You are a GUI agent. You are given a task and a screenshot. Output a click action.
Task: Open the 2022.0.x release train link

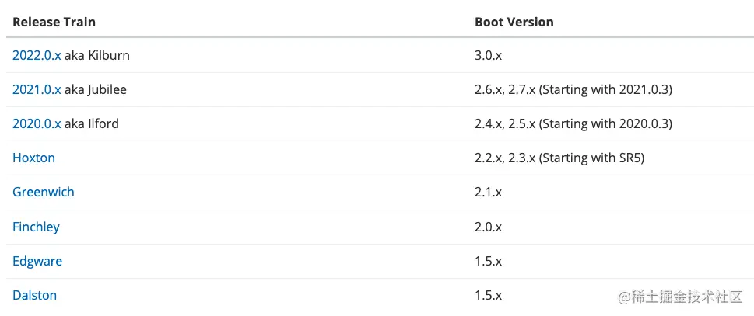(37, 55)
